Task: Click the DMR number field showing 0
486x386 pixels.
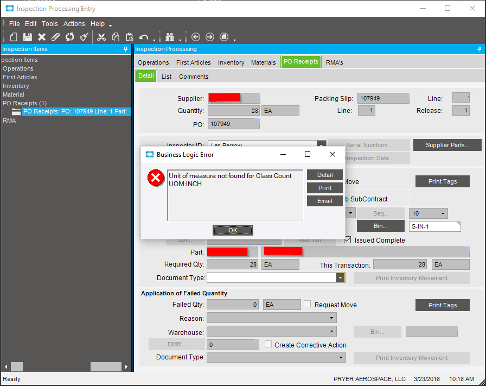Action: pos(233,344)
